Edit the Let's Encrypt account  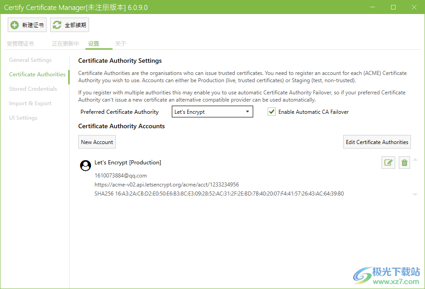[388, 163]
